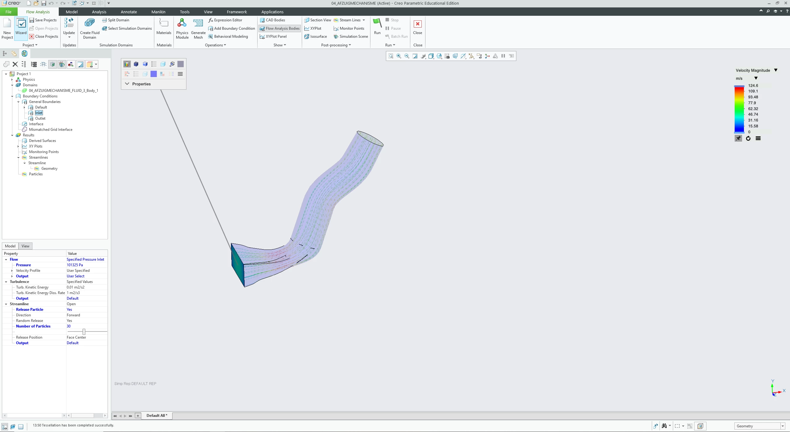The image size is (790, 432).
Task: Switch to the Analysis ribbon tab
Action: pyautogui.click(x=99, y=12)
